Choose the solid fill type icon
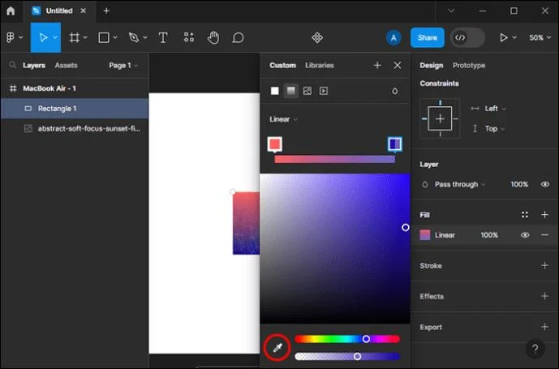 coord(274,91)
